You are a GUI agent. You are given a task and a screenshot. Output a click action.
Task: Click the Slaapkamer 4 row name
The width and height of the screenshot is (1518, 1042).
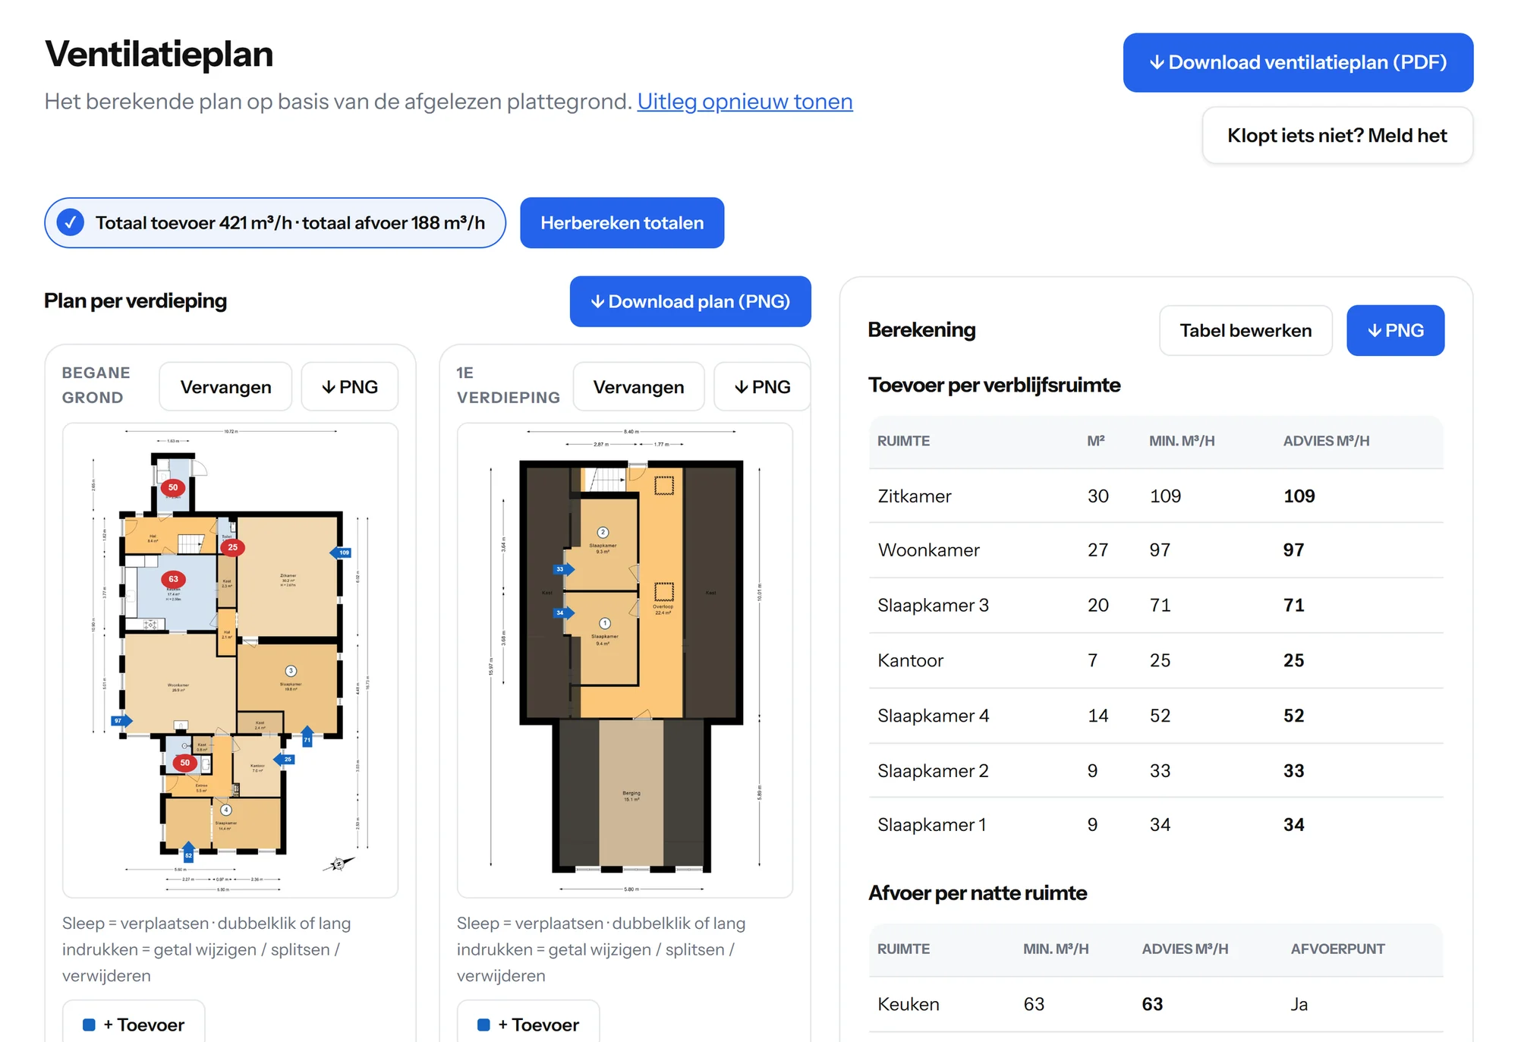click(x=933, y=716)
